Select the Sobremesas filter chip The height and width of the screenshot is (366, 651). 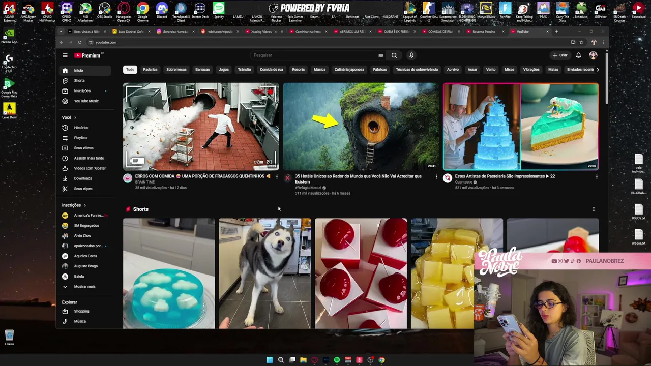tap(176, 69)
